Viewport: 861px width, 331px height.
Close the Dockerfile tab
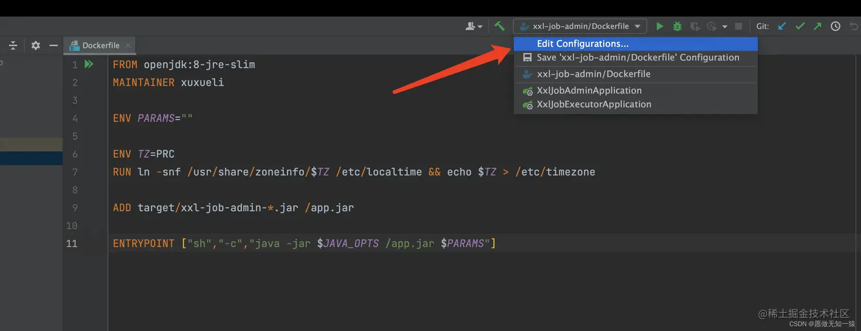(128, 46)
